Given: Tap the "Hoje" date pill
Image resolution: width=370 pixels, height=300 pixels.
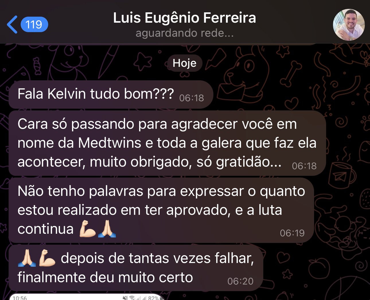Looking at the screenshot, I should click(x=184, y=63).
